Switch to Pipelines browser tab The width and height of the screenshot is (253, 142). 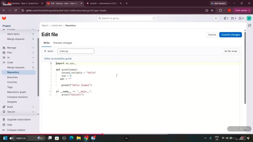click(25, 3)
